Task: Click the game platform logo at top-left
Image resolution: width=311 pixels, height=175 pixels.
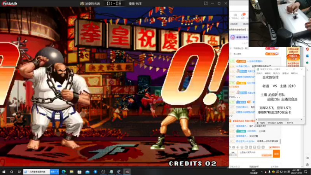Action: coord(9,3)
